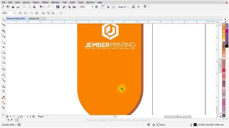Image resolution: width=229 pixels, height=128 pixels.
Task: Select the Connector tool
Action: pos(3,80)
